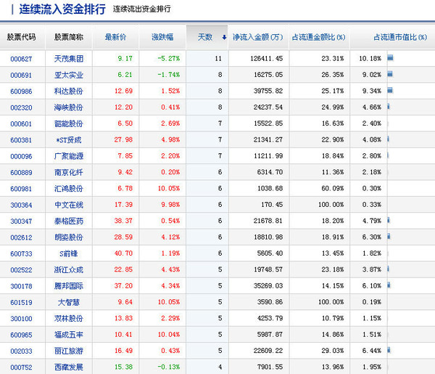The image size is (435, 374).
Task: Open stock code 000627
Action: tap(21, 59)
